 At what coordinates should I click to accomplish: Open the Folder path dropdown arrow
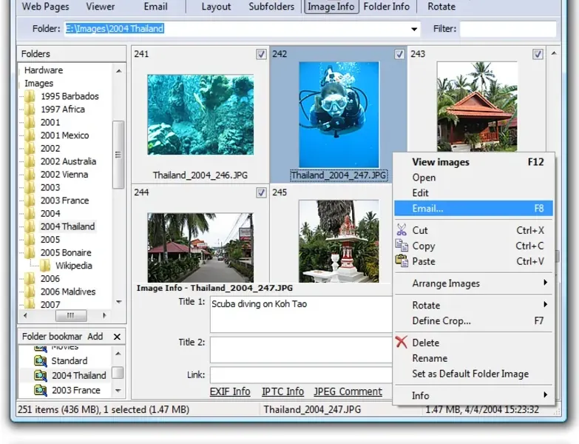pos(414,30)
